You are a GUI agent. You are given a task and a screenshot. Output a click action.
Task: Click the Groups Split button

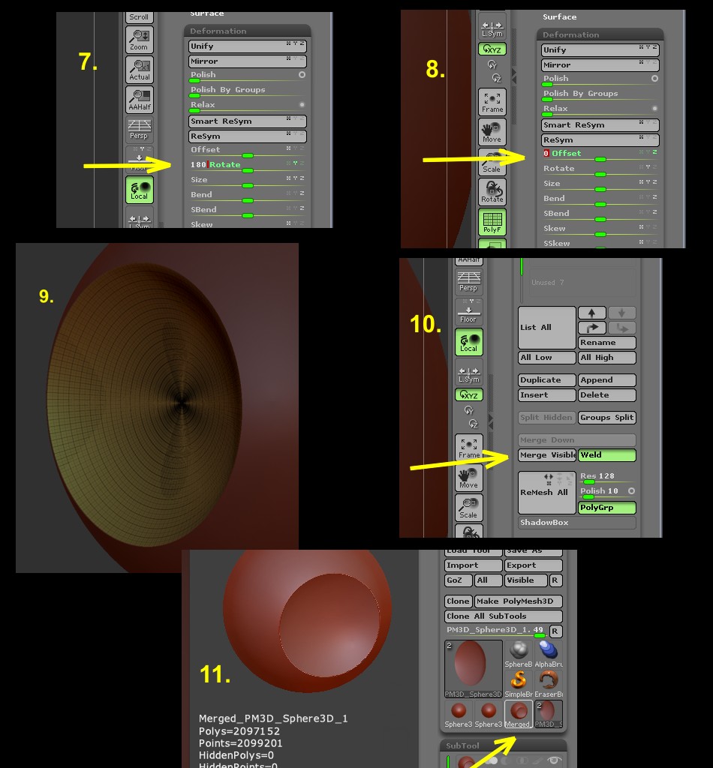pyautogui.click(x=607, y=417)
